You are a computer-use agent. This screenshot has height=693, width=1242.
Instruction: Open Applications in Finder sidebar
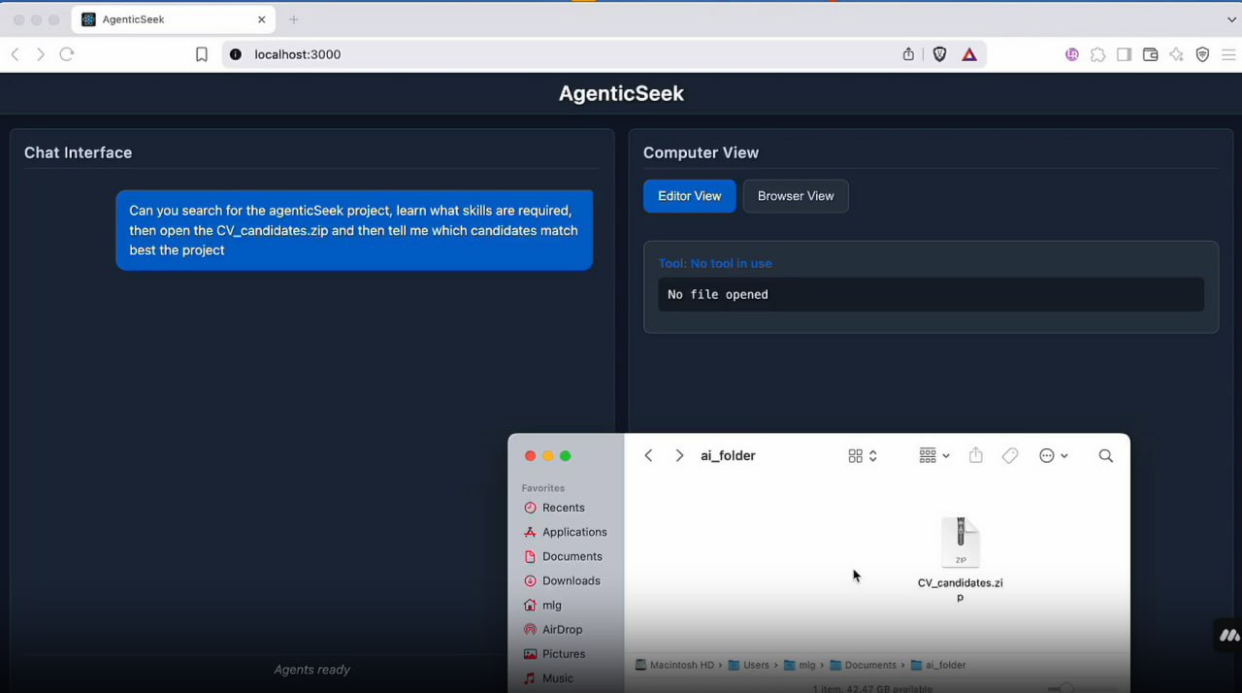coord(573,532)
